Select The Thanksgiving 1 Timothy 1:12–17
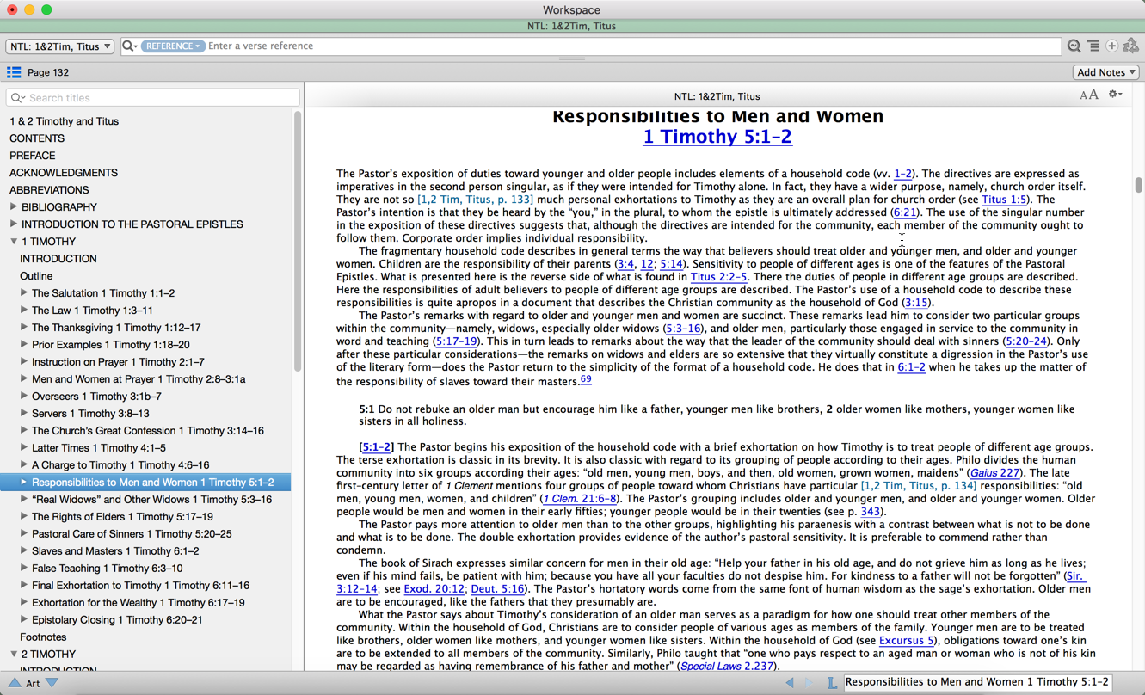This screenshot has width=1145, height=695. 116,328
